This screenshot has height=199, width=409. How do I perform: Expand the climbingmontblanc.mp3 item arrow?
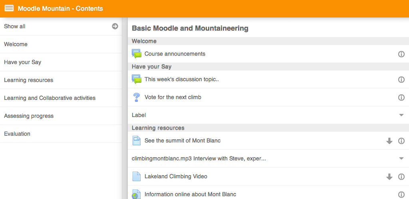coord(401,158)
